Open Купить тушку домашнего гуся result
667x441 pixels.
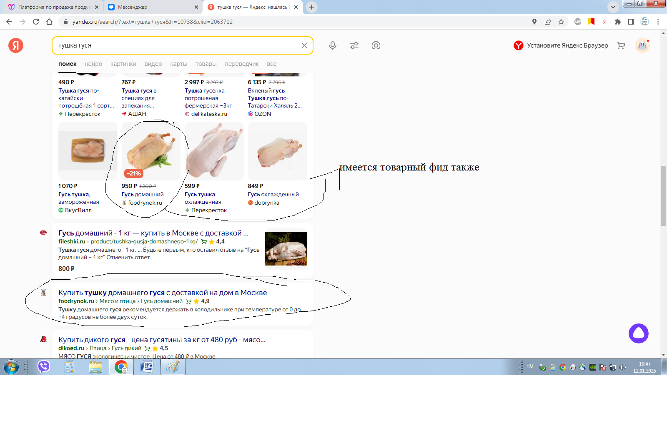tap(163, 293)
